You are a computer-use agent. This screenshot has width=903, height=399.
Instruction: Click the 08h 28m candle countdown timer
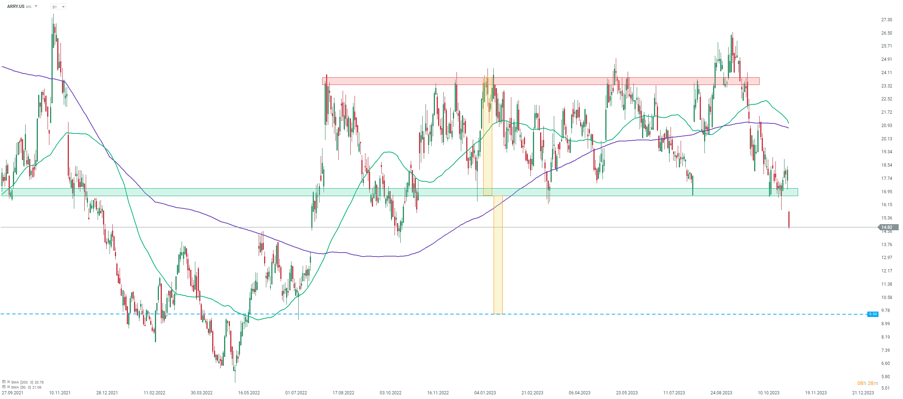click(x=867, y=383)
